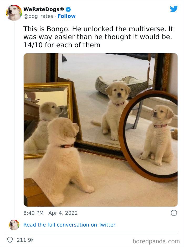184x247 pixels.
Task: Click the Twitter bird icon
Action: tap(174, 9)
